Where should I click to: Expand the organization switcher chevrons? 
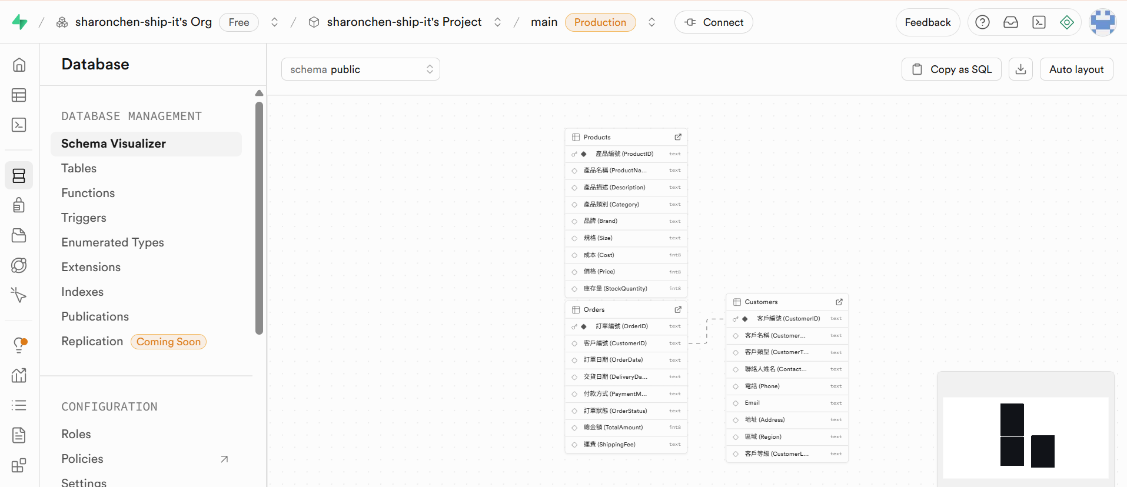click(x=274, y=22)
